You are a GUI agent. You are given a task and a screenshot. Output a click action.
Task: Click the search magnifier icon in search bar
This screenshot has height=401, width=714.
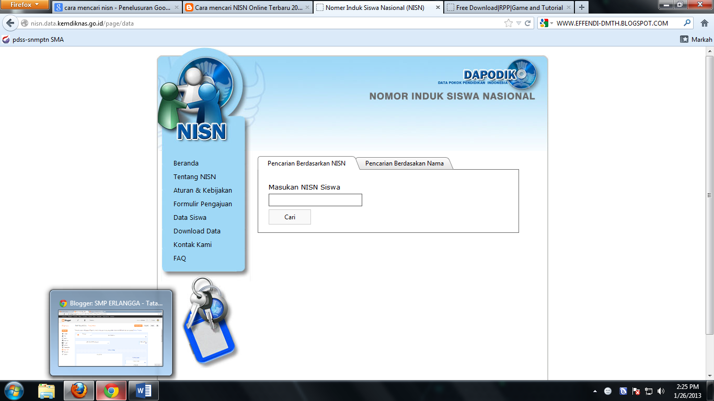pyautogui.click(x=687, y=23)
